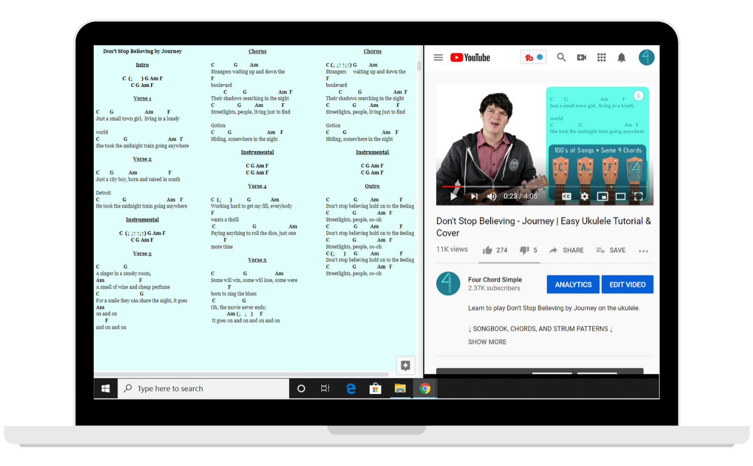Click the 11K views text
The width and height of the screenshot is (753, 466).
click(x=452, y=249)
